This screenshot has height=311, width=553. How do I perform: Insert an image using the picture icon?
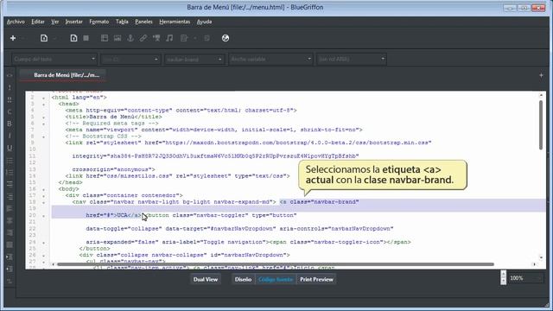(118, 38)
